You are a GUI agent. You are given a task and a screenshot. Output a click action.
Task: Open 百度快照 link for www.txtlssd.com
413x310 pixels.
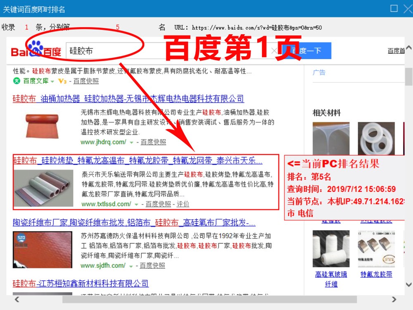click(158, 204)
